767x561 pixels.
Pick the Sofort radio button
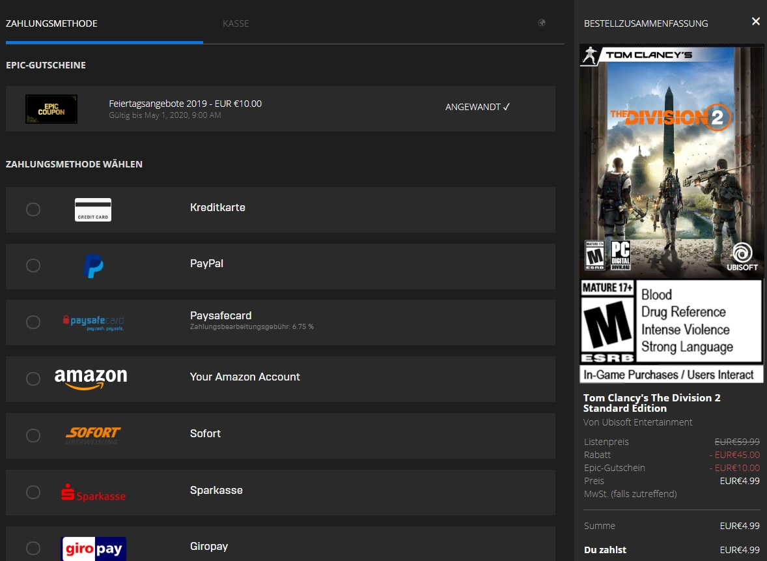pos(33,436)
